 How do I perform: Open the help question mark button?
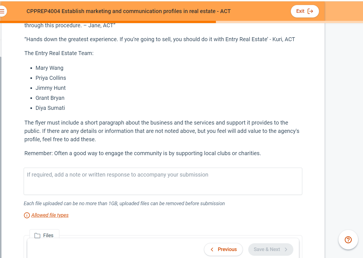348,240
